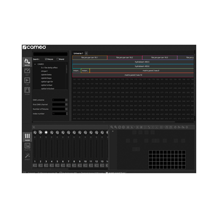Click the last icon in the 2D view toolbar
This screenshot has height=218, width=218.
tap(187, 127)
